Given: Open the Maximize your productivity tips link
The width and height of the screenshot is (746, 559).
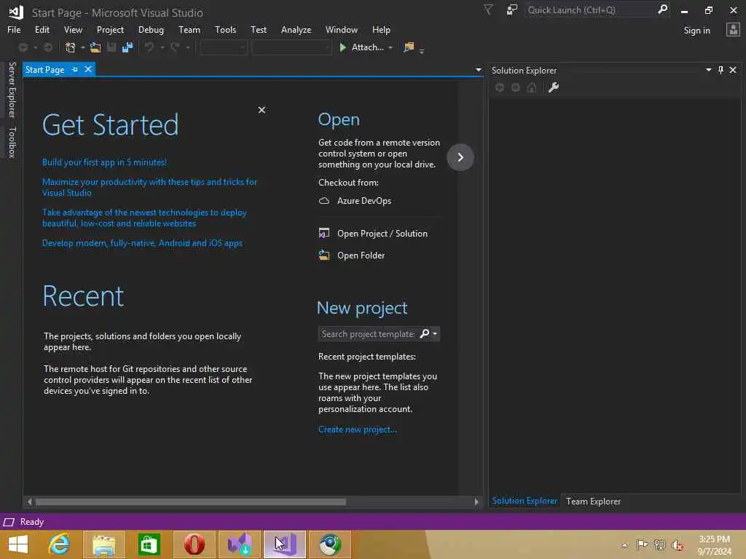Looking at the screenshot, I should pos(149,187).
